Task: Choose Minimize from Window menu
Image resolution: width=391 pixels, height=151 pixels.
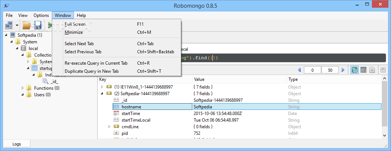Action: click(x=116, y=32)
